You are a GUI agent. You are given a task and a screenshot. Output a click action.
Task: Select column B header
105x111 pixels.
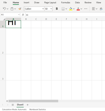[x=26, y=19]
